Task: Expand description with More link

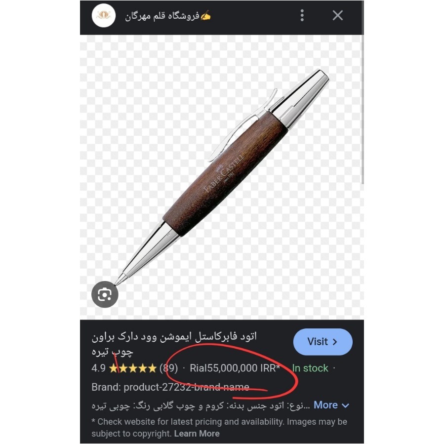Action: coord(325,405)
